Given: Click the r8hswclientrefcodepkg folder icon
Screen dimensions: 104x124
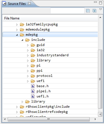Looking at the screenshot, I should pos(22,112).
